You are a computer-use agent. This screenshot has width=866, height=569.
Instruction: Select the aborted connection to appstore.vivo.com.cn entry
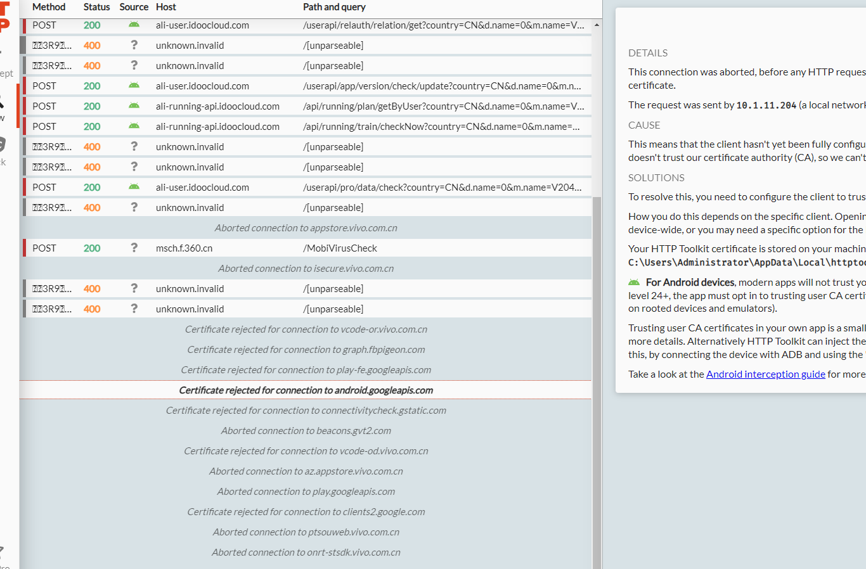coord(306,227)
